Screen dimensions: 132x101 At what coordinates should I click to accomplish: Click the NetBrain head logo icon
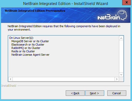(122, 15)
